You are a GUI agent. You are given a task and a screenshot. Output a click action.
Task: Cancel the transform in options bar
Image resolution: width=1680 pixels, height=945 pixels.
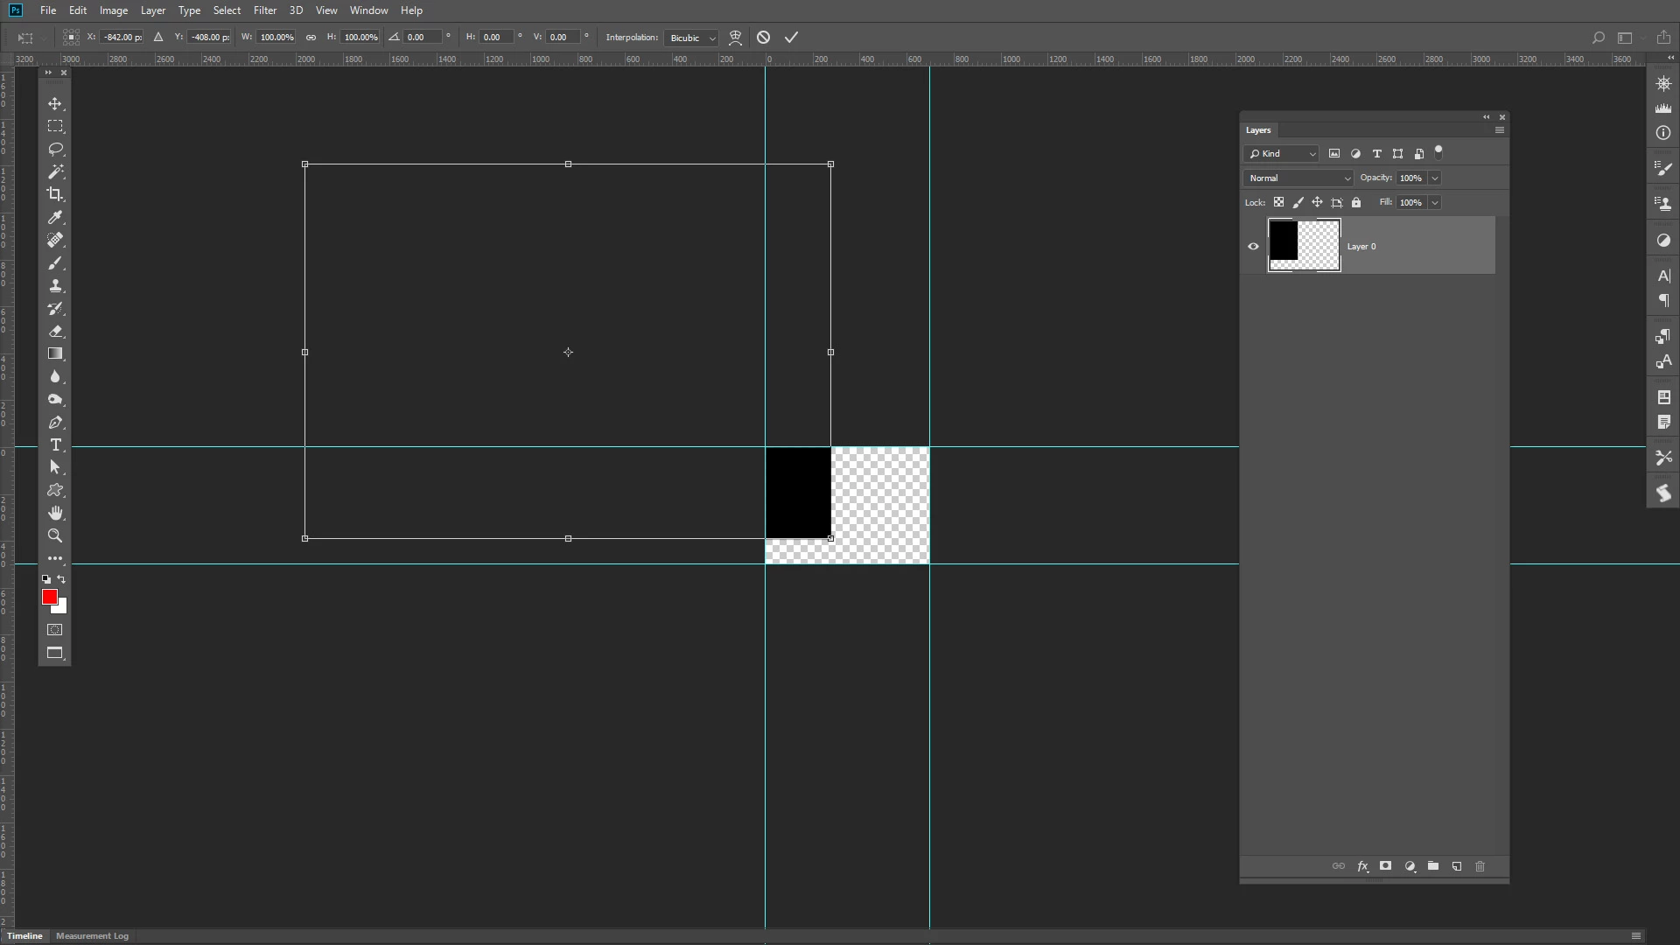763,38
